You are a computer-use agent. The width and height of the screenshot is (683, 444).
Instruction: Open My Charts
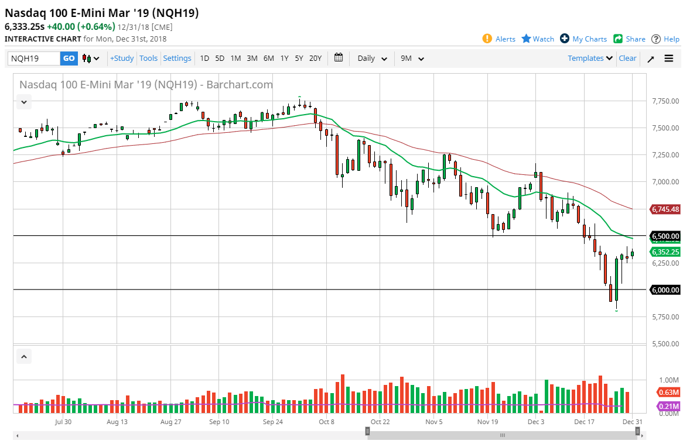click(x=583, y=39)
